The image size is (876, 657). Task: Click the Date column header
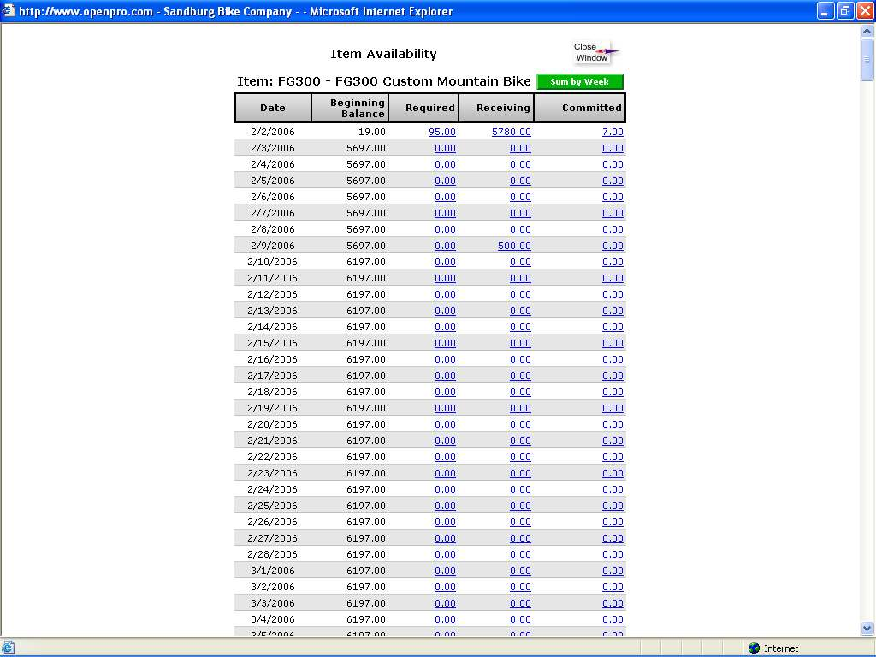pos(273,108)
